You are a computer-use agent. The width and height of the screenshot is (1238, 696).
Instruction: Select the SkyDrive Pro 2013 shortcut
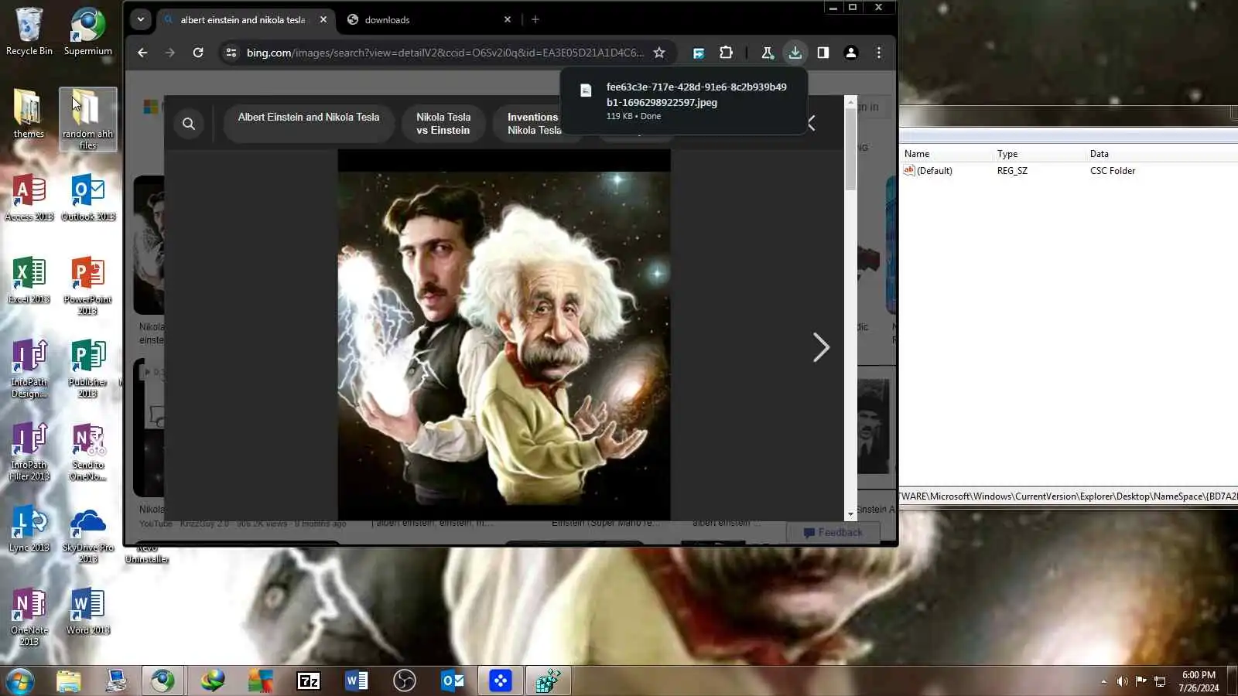click(87, 534)
